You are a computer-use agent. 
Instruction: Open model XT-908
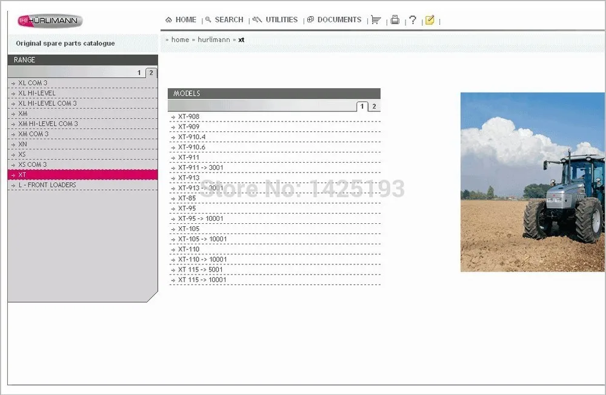pos(275,117)
